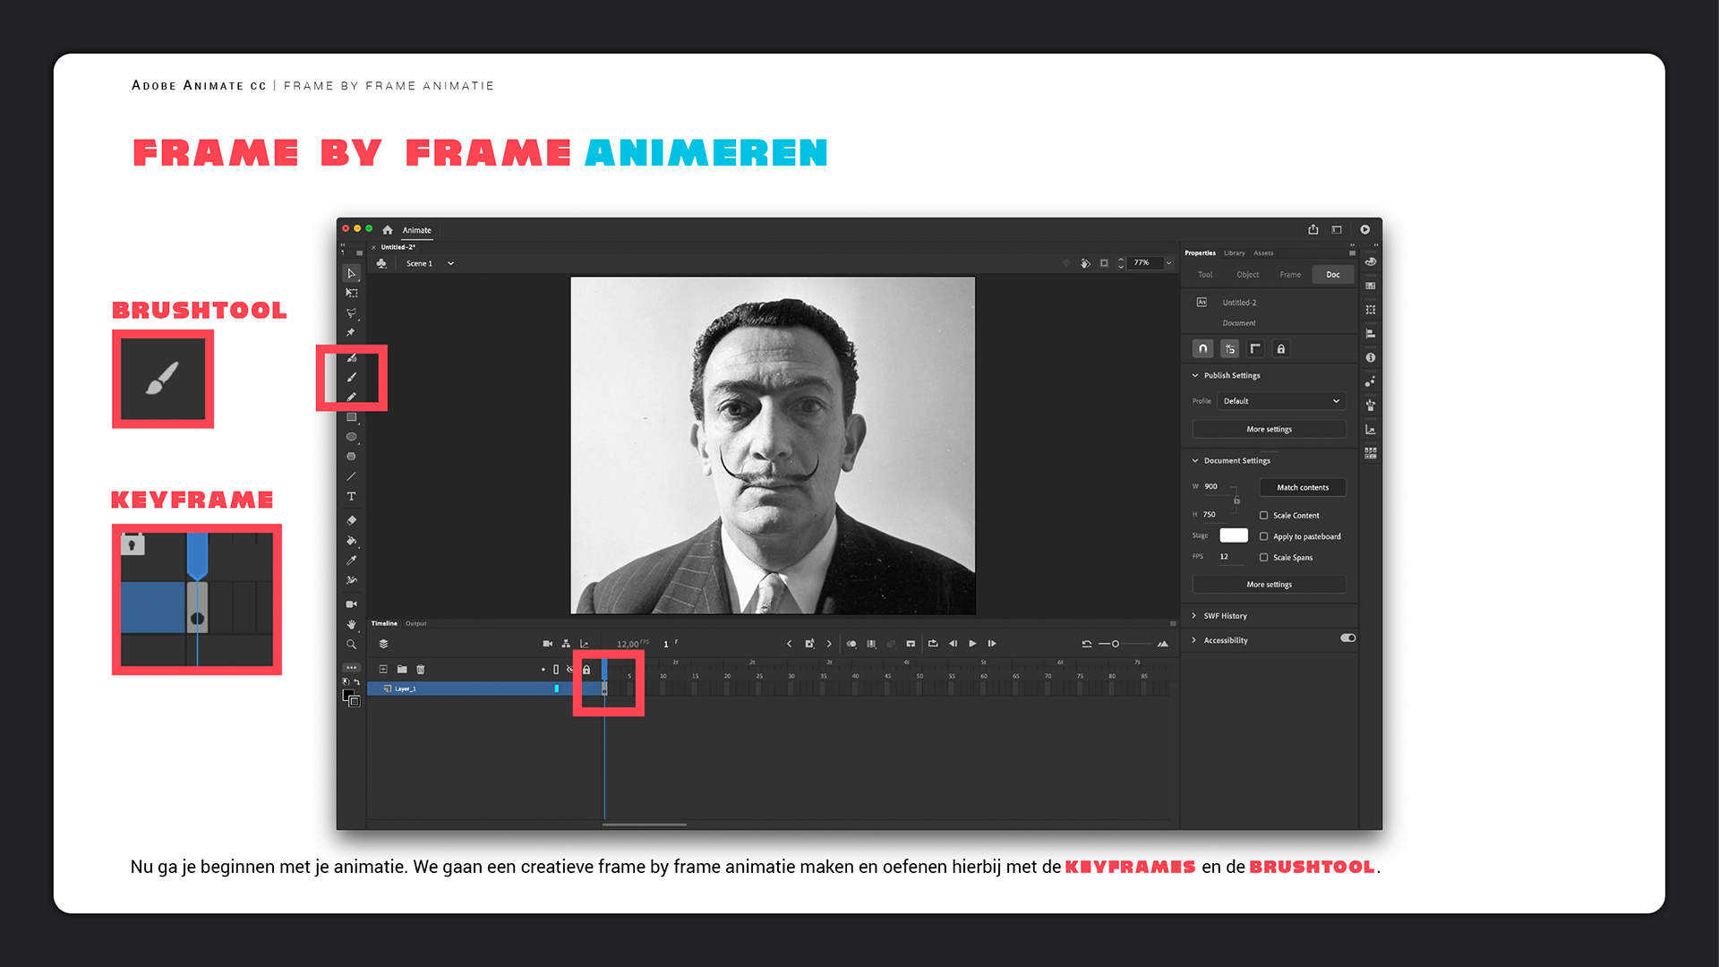The width and height of the screenshot is (1719, 967).
Task: Click the Match contents button
Action: pos(1302,487)
